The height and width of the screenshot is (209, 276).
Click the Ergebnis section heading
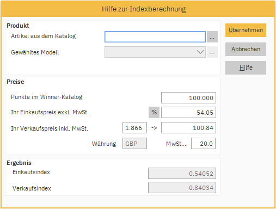click(19, 163)
